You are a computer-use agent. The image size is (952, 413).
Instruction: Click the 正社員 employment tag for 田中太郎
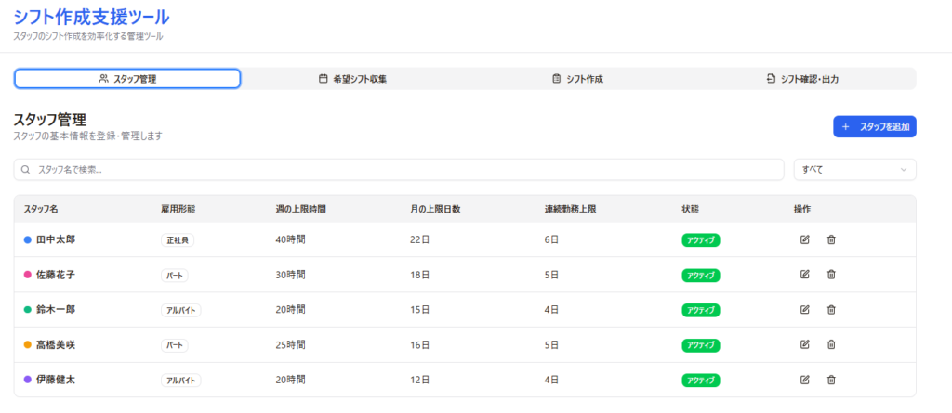178,240
